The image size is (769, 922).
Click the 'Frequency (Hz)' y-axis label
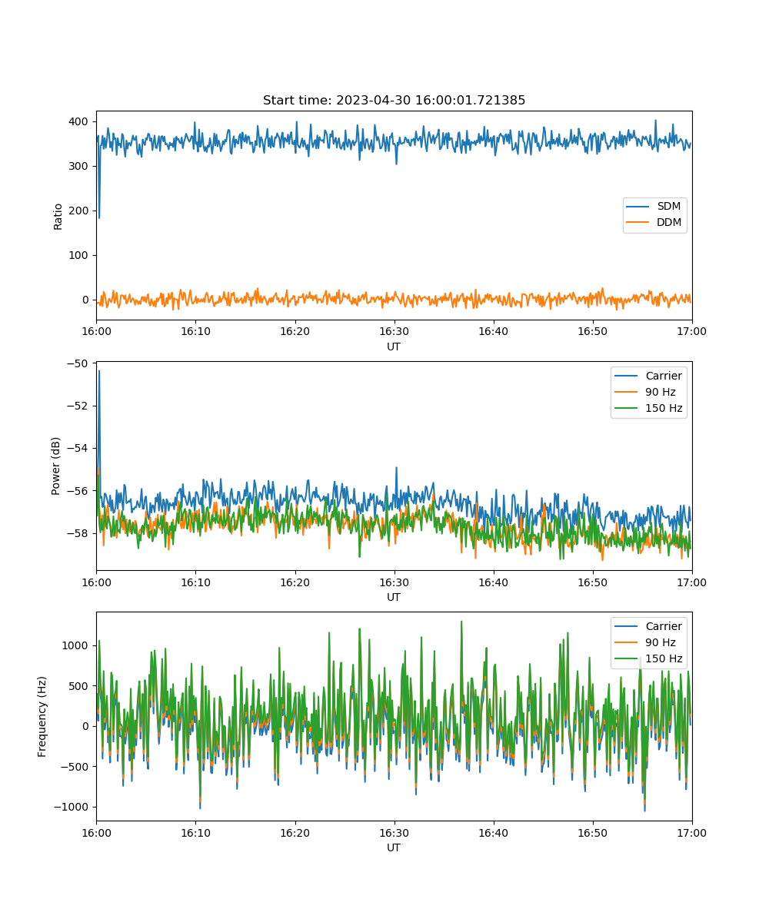(42, 716)
